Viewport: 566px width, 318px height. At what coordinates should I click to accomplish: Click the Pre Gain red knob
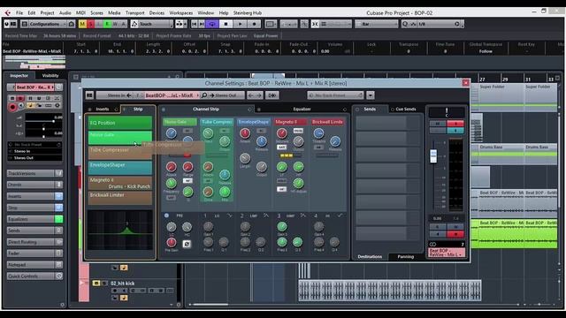click(x=172, y=242)
